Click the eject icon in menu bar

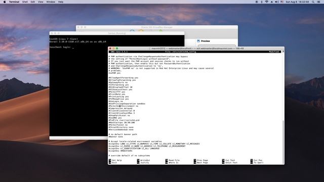coord(272,2)
